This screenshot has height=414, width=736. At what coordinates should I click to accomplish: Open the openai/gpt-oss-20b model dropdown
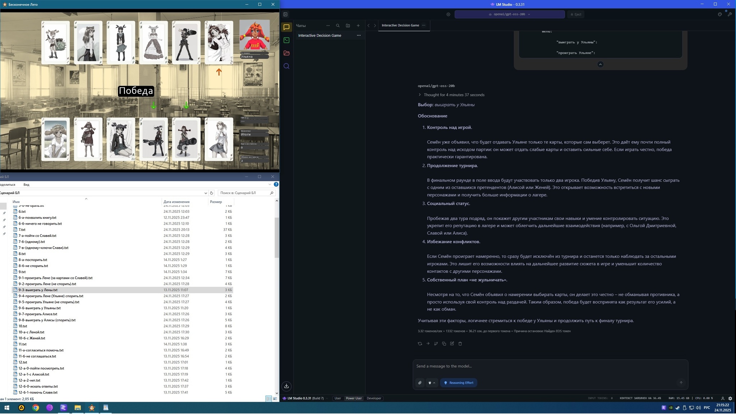[509, 14]
